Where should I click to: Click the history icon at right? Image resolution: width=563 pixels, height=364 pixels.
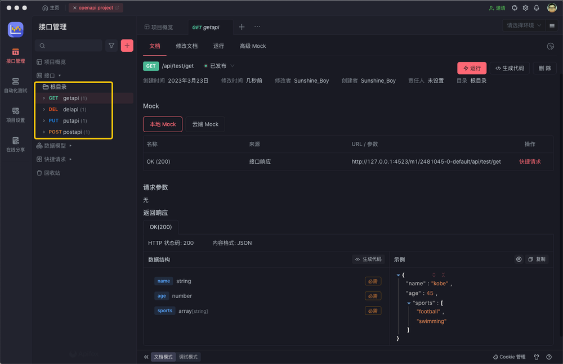coord(551,46)
